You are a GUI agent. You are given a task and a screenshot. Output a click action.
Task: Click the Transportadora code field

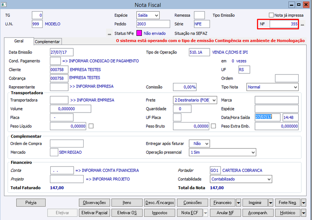(x=59, y=100)
